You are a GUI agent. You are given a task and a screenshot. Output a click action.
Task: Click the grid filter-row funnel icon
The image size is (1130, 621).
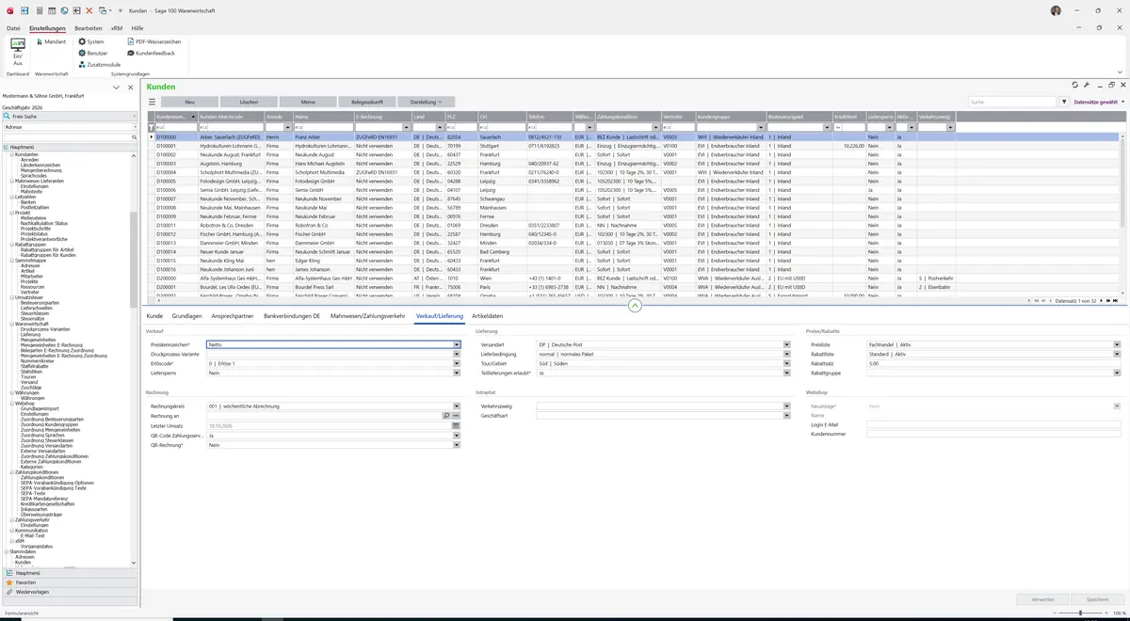click(x=152, y=127)
